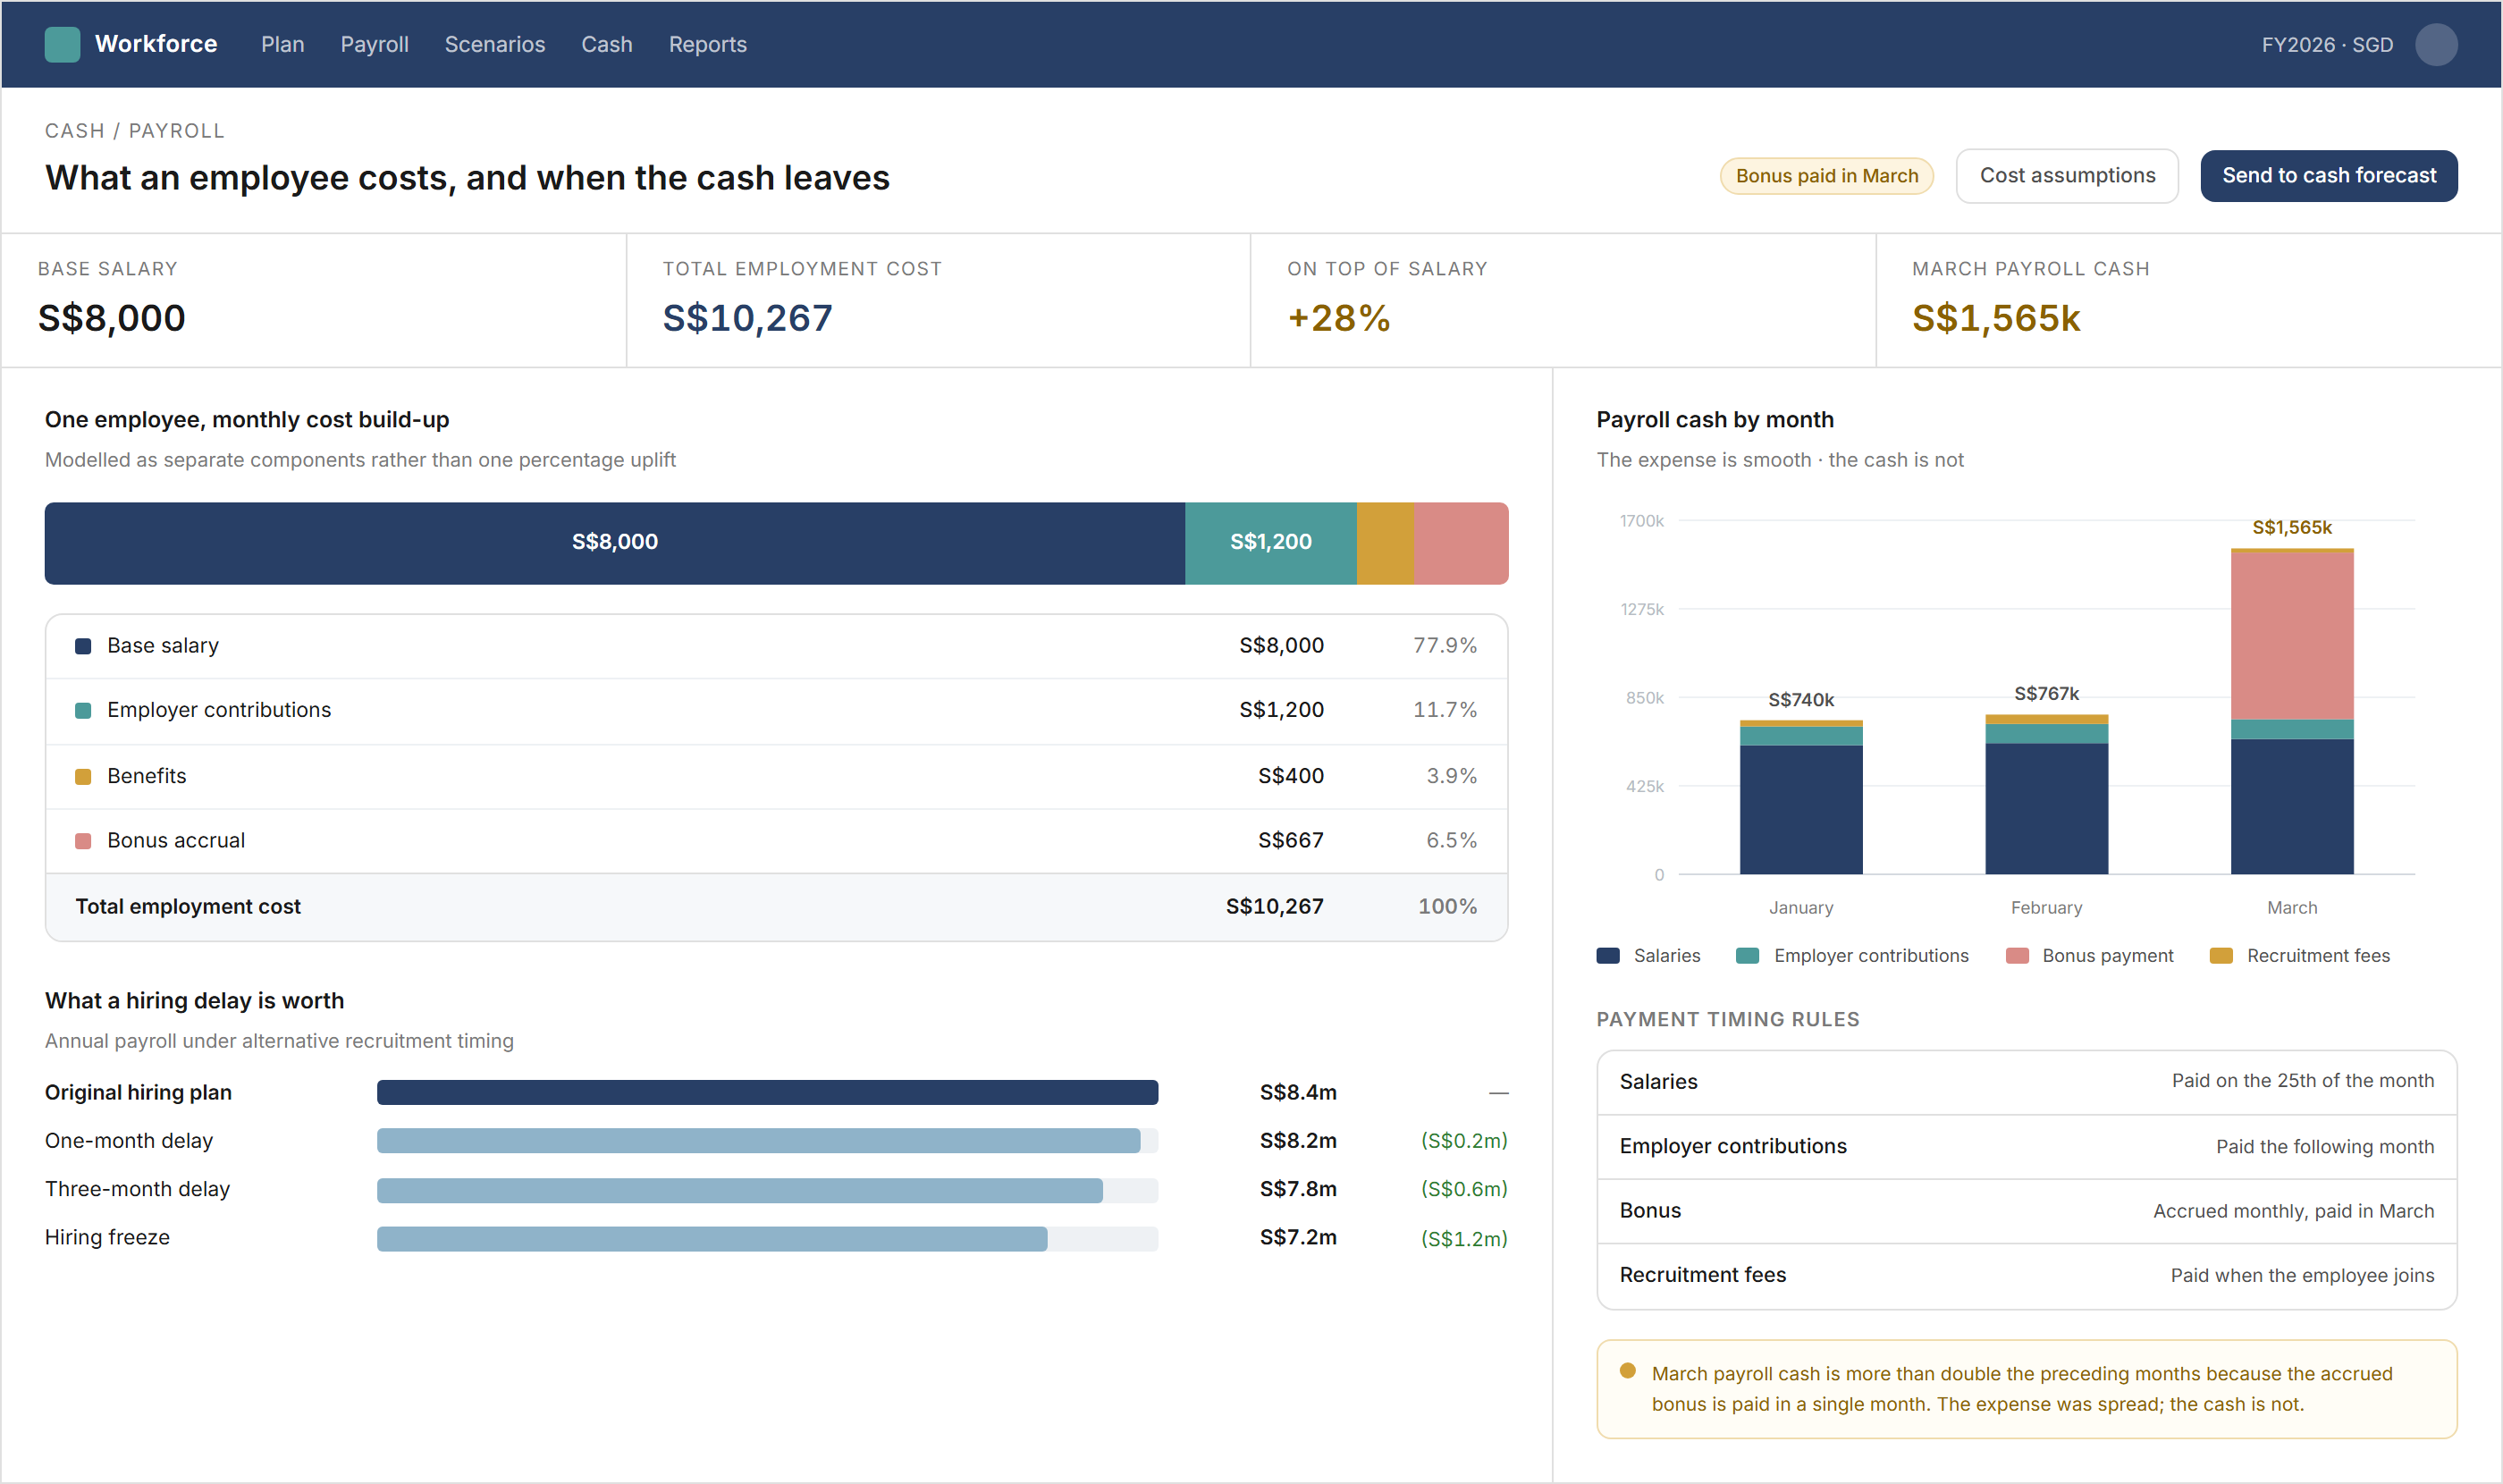Open the Scenarios tab
This screenshot has height=1484, width=2503.
pos(494,44)
